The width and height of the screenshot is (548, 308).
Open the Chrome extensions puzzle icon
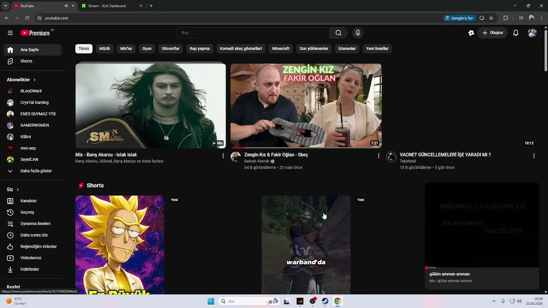[506, 18]
